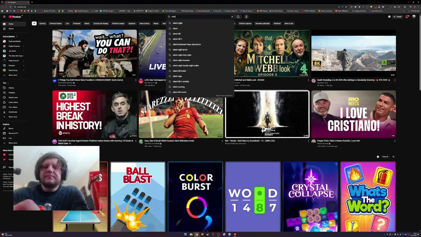Click Report search predictions link
This screenshot has width=421, height=237.
[224, 96]
